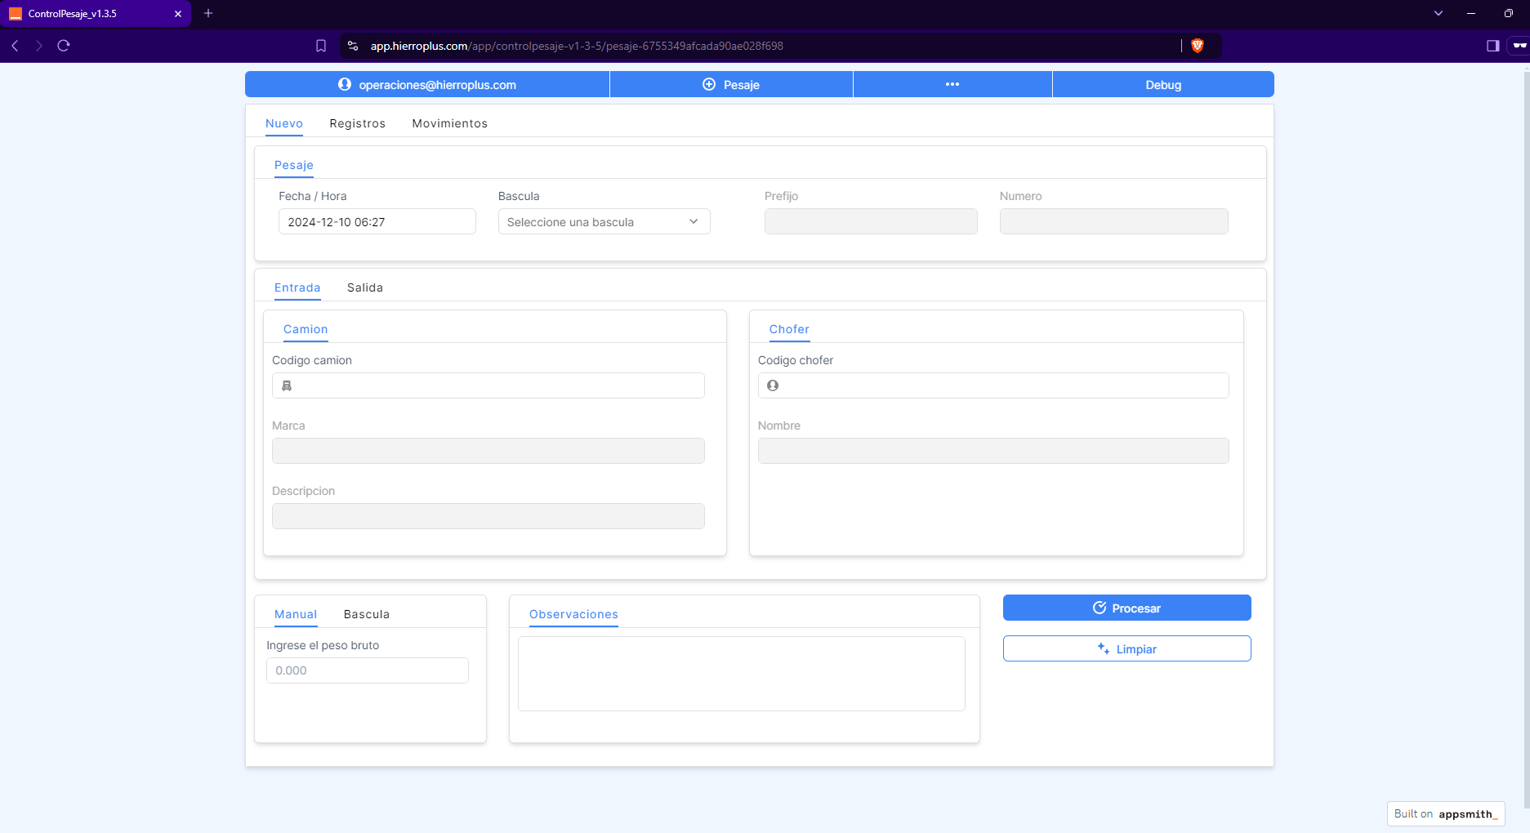1530x833 pixels.
Task: Open the Debug button in header
Action: (1162, 84)
